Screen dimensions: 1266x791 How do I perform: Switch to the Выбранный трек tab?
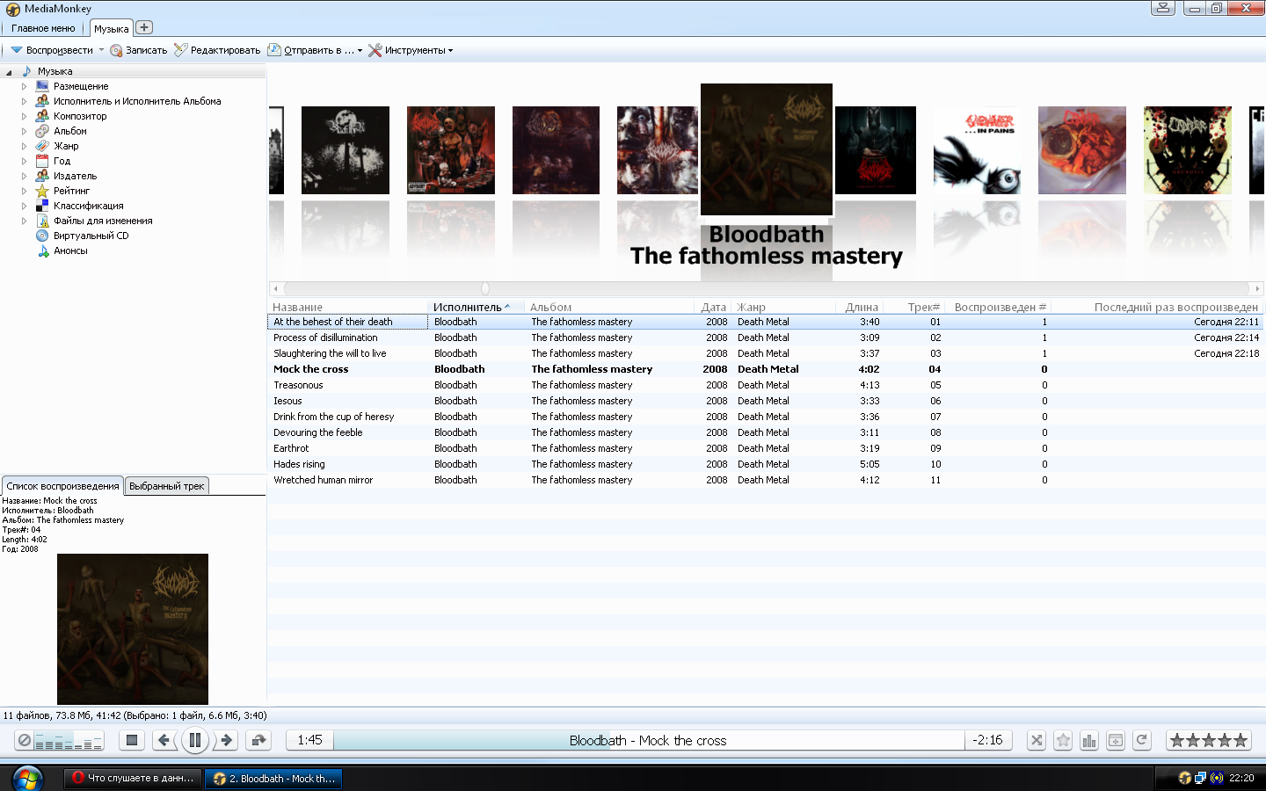pos(166,486)
